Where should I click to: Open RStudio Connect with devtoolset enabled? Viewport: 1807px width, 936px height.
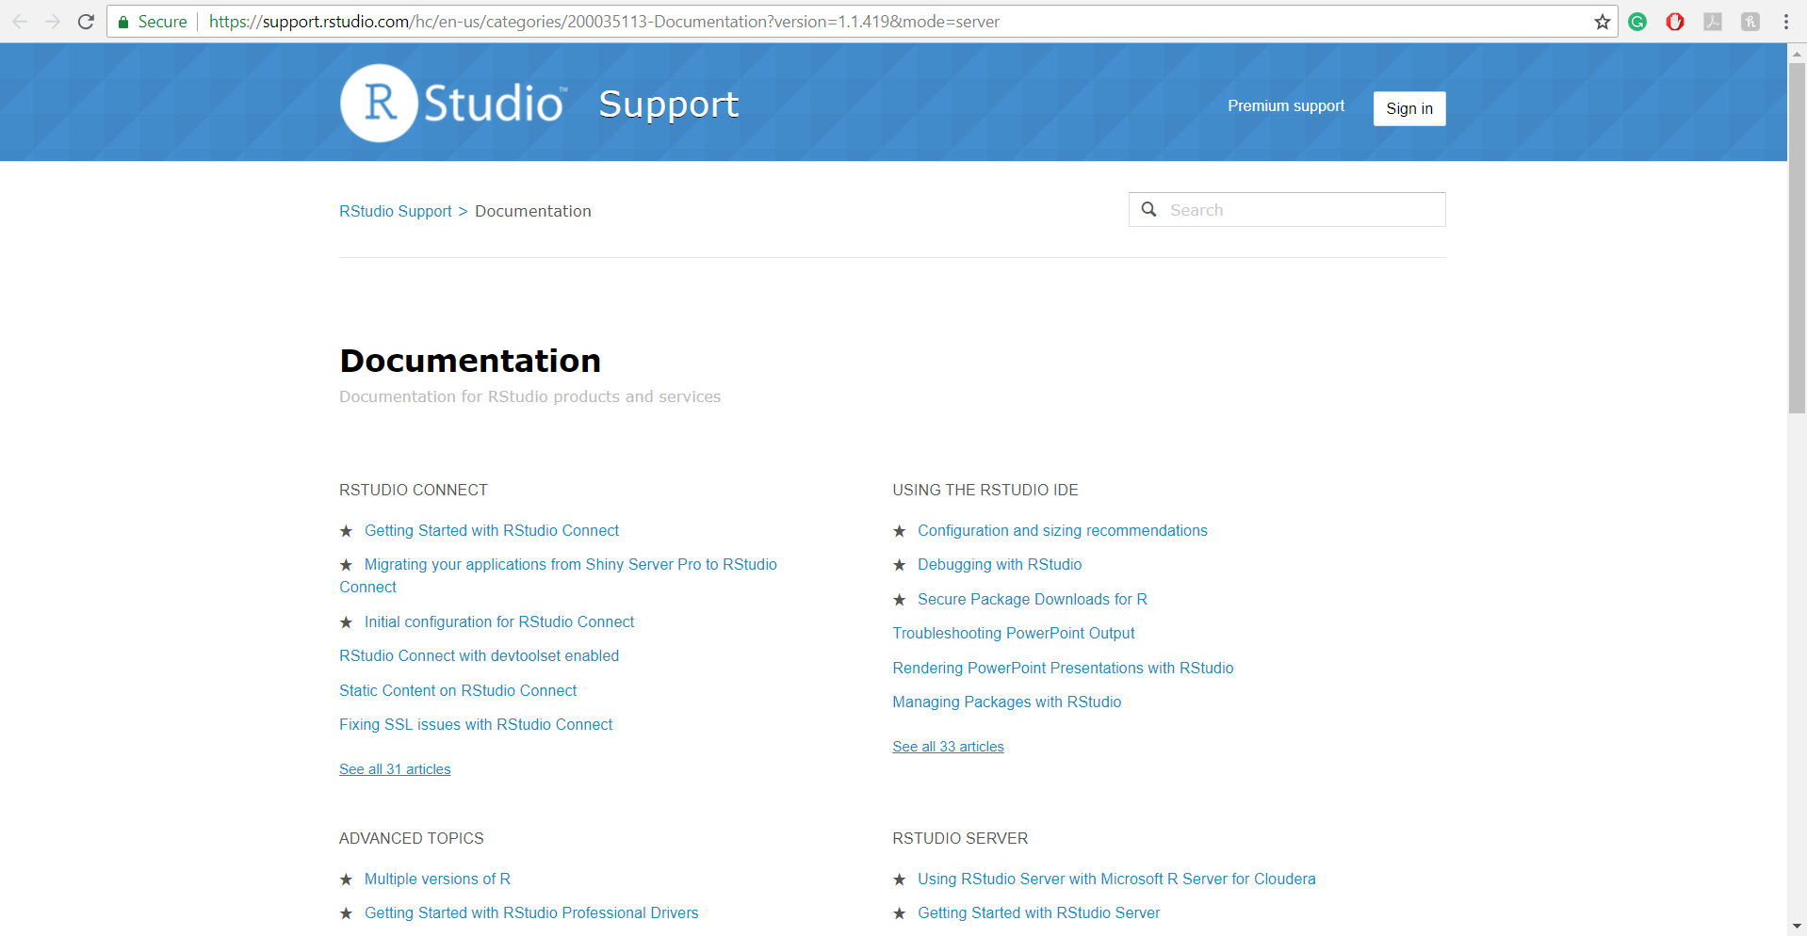(479, 655)
